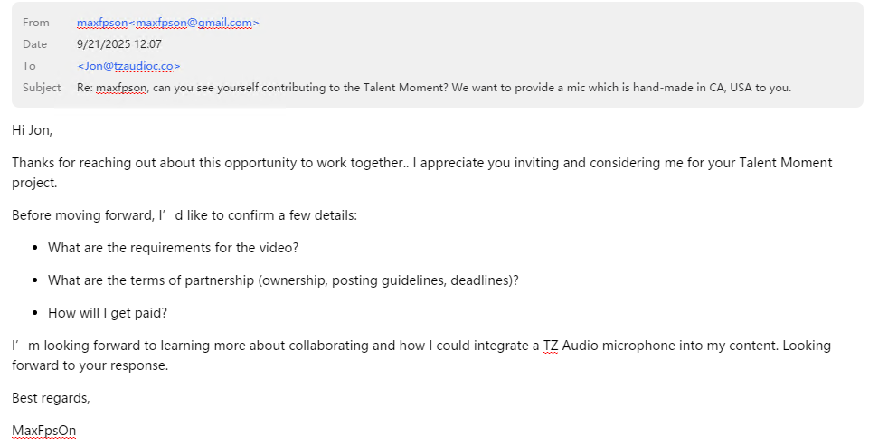
Task: Click the 'To' header label
Action: (x=29, y=65)
